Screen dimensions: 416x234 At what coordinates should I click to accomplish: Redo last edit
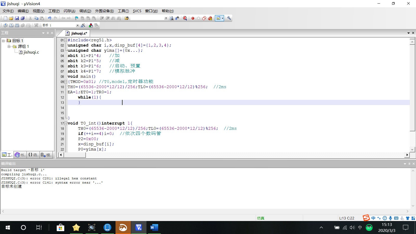pos(55,18)
